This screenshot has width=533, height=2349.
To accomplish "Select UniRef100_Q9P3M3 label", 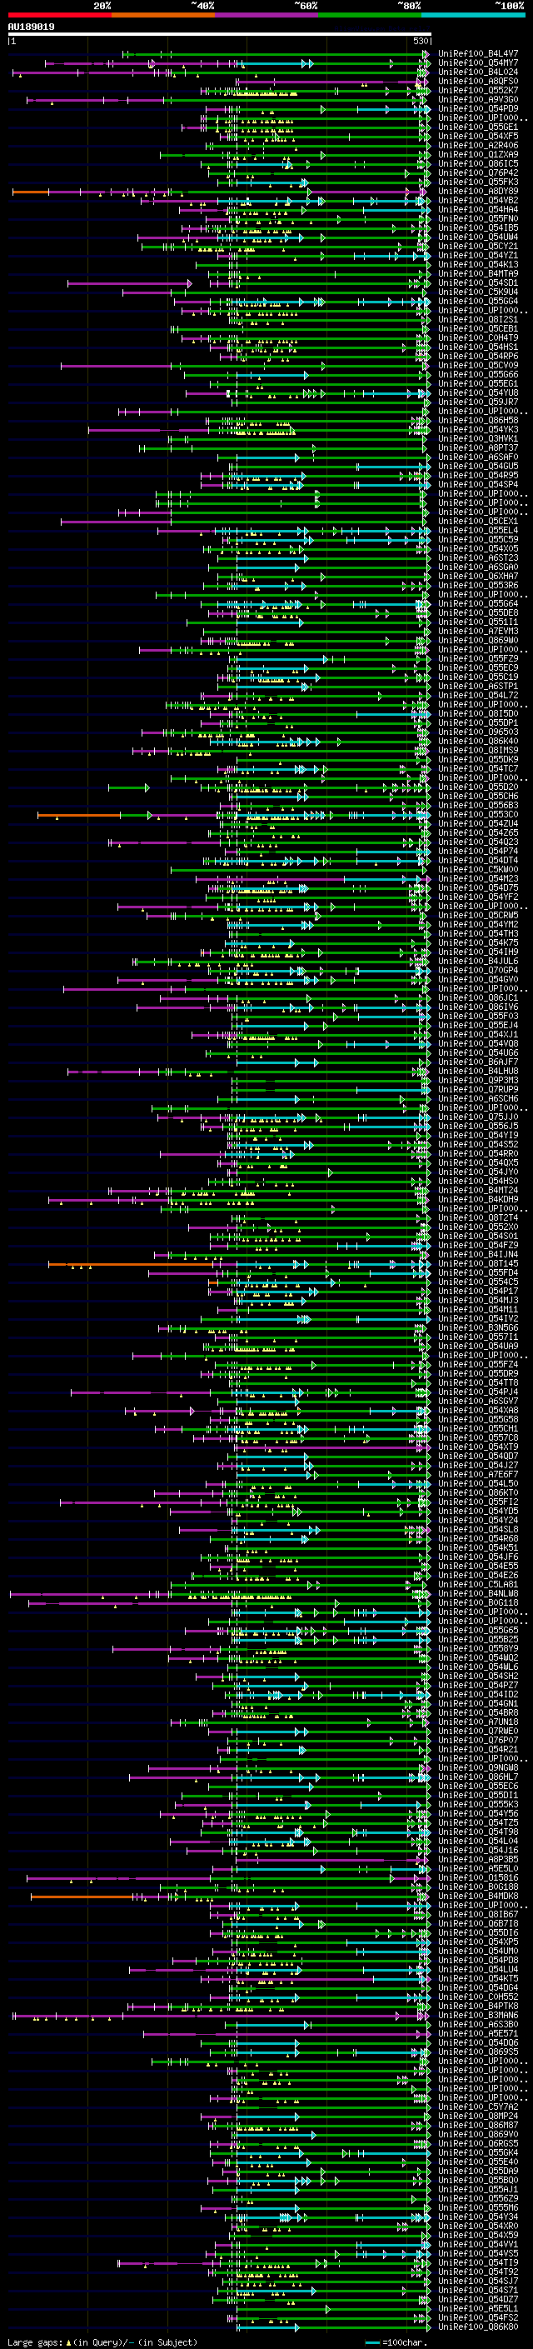I will click(478, 1081).
